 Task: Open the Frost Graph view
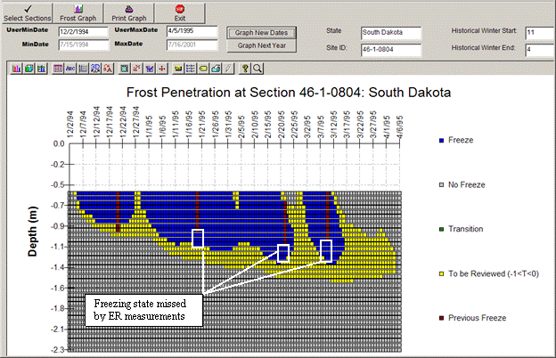click(79, 12)
